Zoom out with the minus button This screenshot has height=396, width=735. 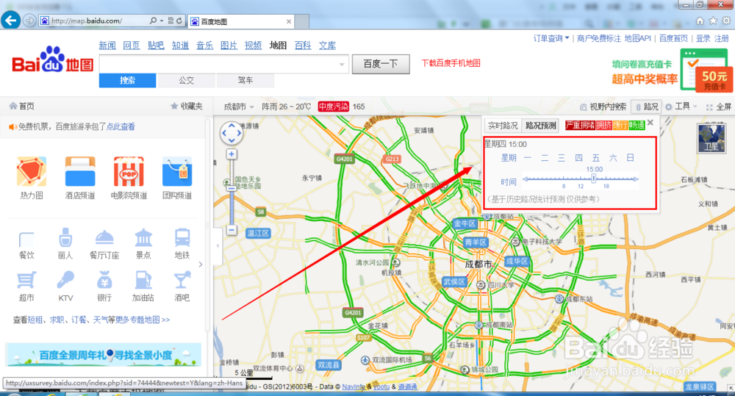coord(232,230)
